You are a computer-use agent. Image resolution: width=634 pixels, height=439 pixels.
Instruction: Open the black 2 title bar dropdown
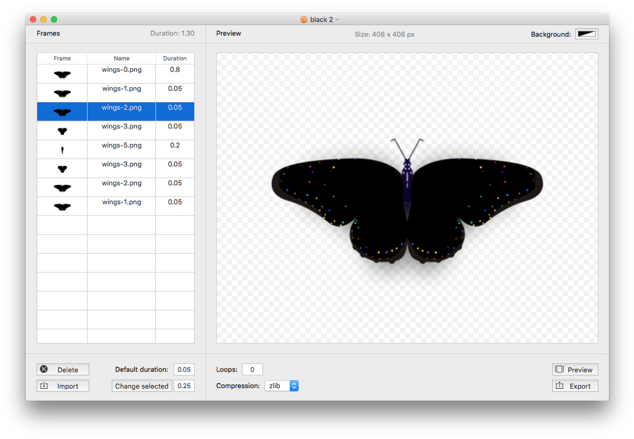point(337,19)
